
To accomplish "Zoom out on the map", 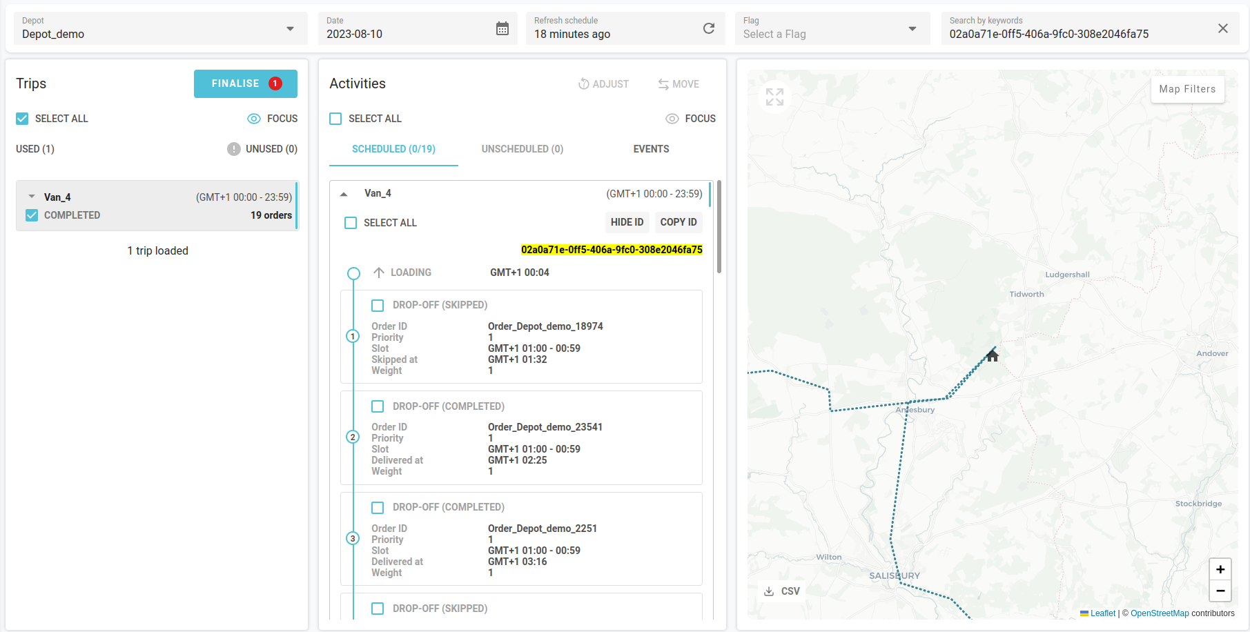I will (x=1220, y=591).
